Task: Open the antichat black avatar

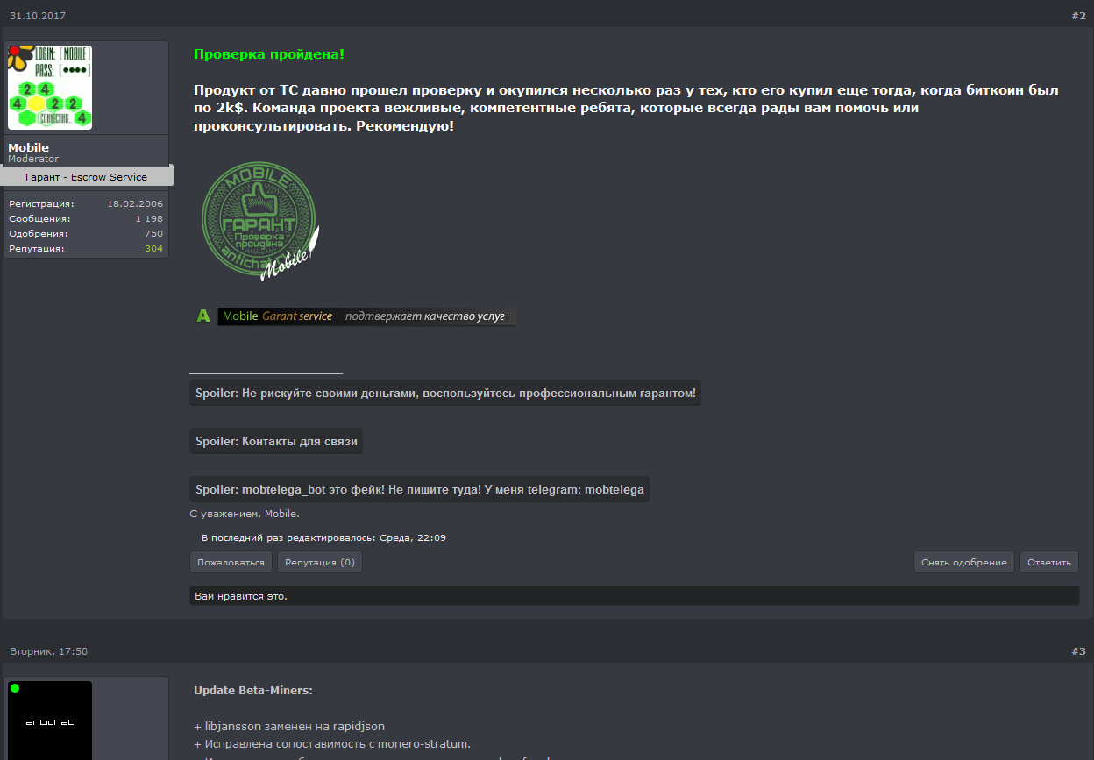Action: click(50, 721)
